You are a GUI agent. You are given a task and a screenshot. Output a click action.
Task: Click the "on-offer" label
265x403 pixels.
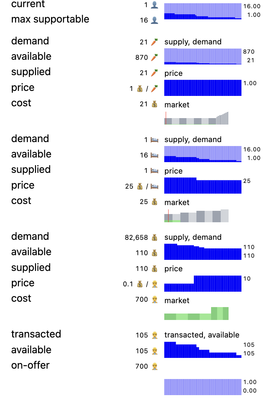point(30,365)
